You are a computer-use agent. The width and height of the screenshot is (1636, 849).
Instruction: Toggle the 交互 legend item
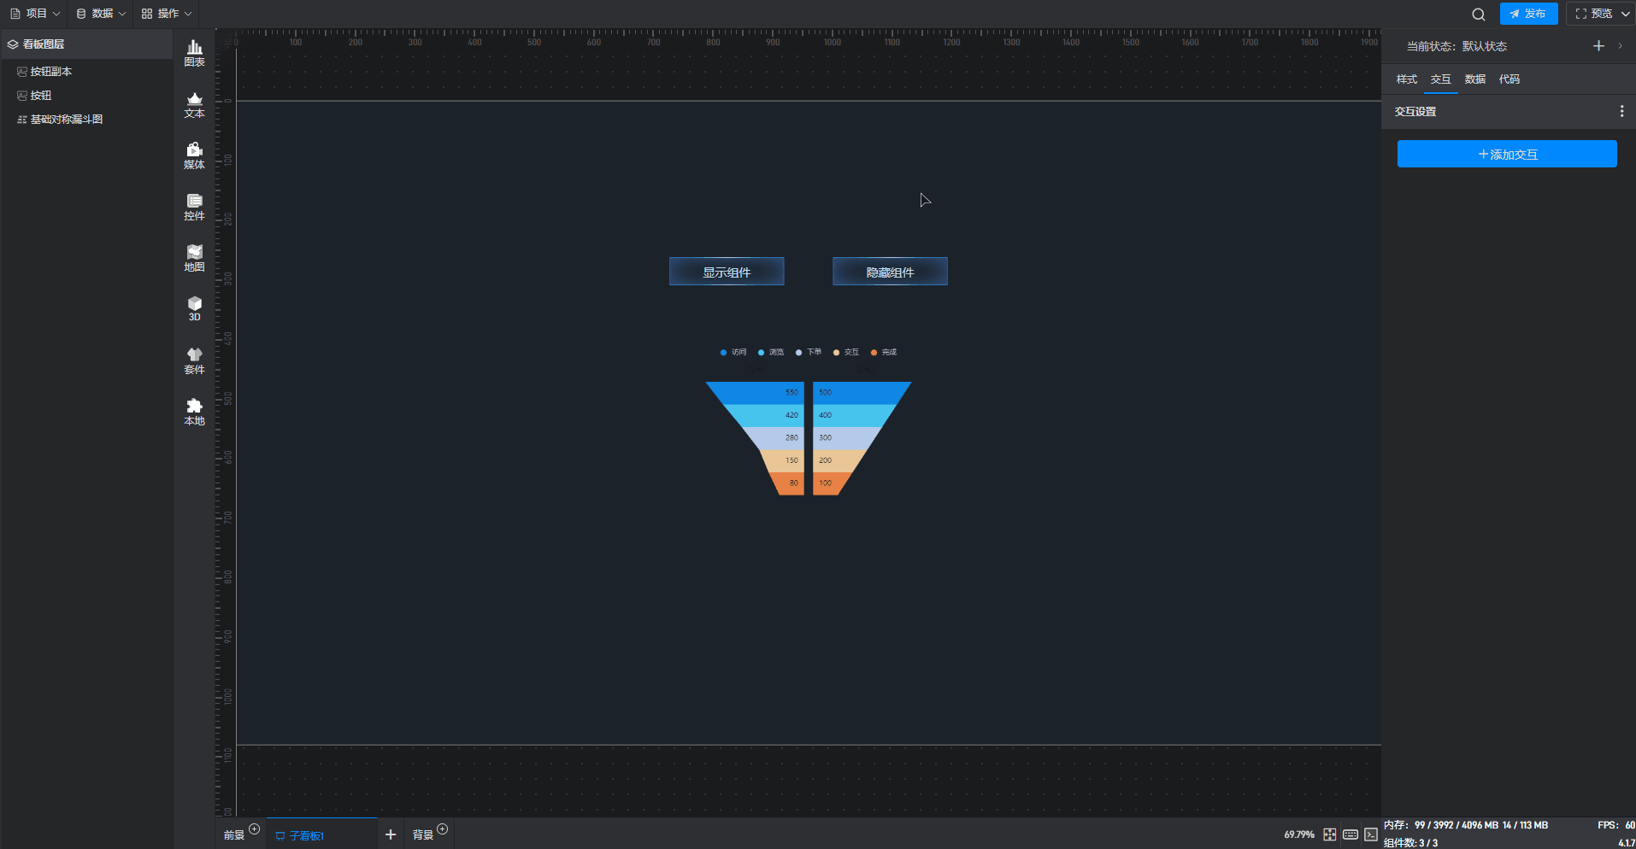pyautogui.click(x=846, y=352)
